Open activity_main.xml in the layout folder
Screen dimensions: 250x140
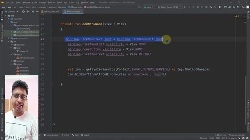[25, 58]
